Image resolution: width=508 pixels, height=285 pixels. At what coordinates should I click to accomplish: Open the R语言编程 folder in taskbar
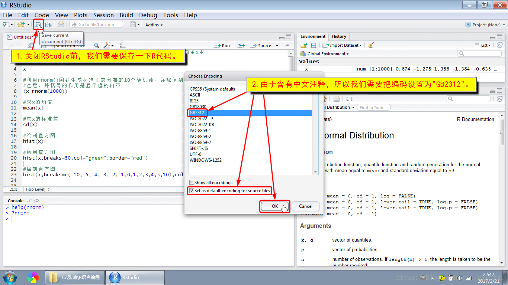point(74,277)
